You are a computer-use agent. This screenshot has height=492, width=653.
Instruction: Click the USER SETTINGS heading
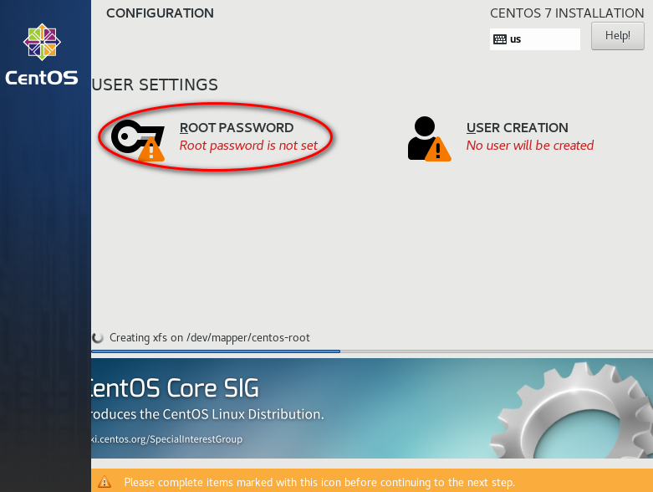(x=155, y=85)
